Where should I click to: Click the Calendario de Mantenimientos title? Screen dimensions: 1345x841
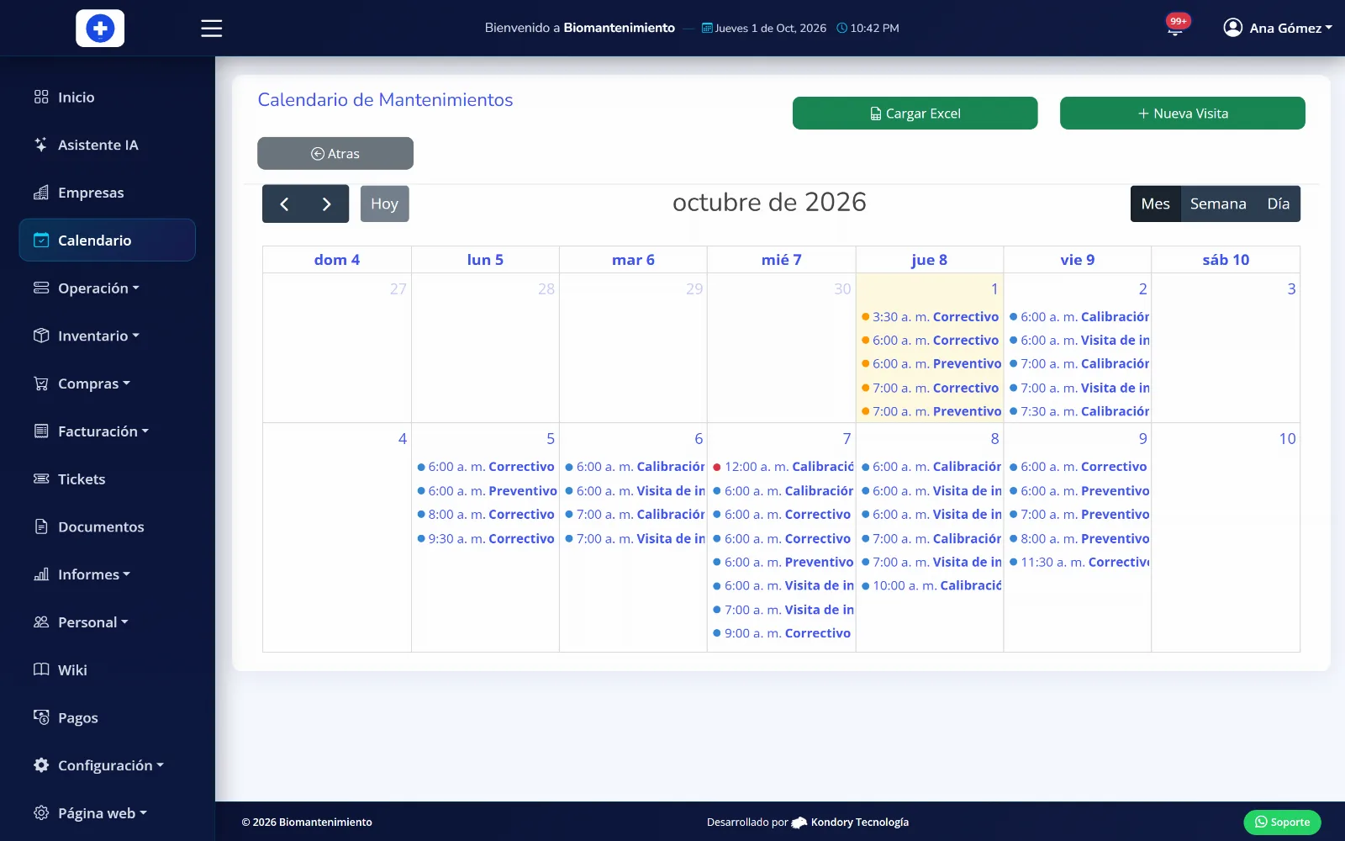[385, 100]
